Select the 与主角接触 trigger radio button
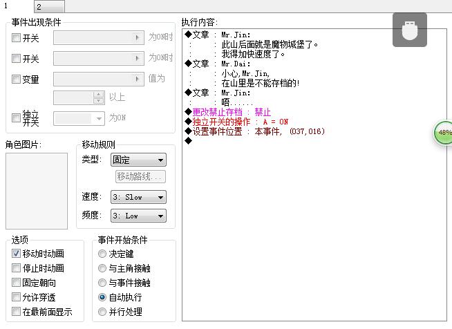This screenshot has height=329, width=452. pos(102,268)
